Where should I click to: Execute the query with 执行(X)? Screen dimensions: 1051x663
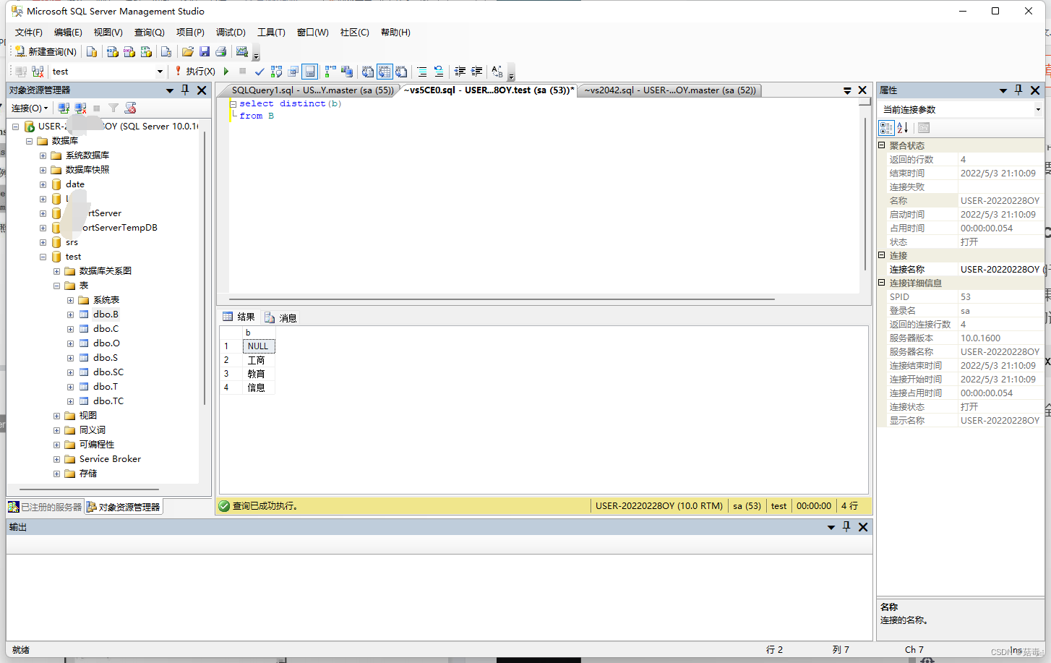(x=195, y=72)
